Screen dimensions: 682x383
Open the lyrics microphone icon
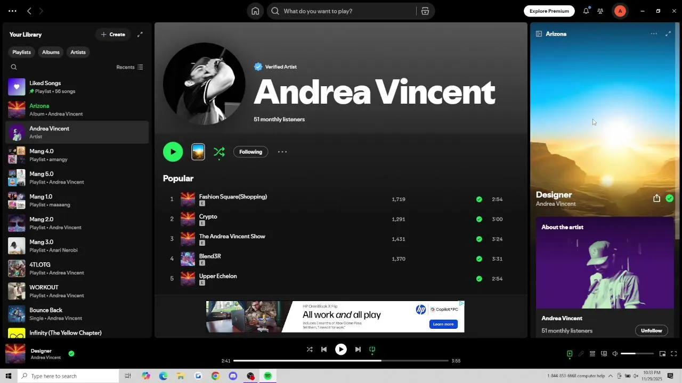tap(581, 354)
